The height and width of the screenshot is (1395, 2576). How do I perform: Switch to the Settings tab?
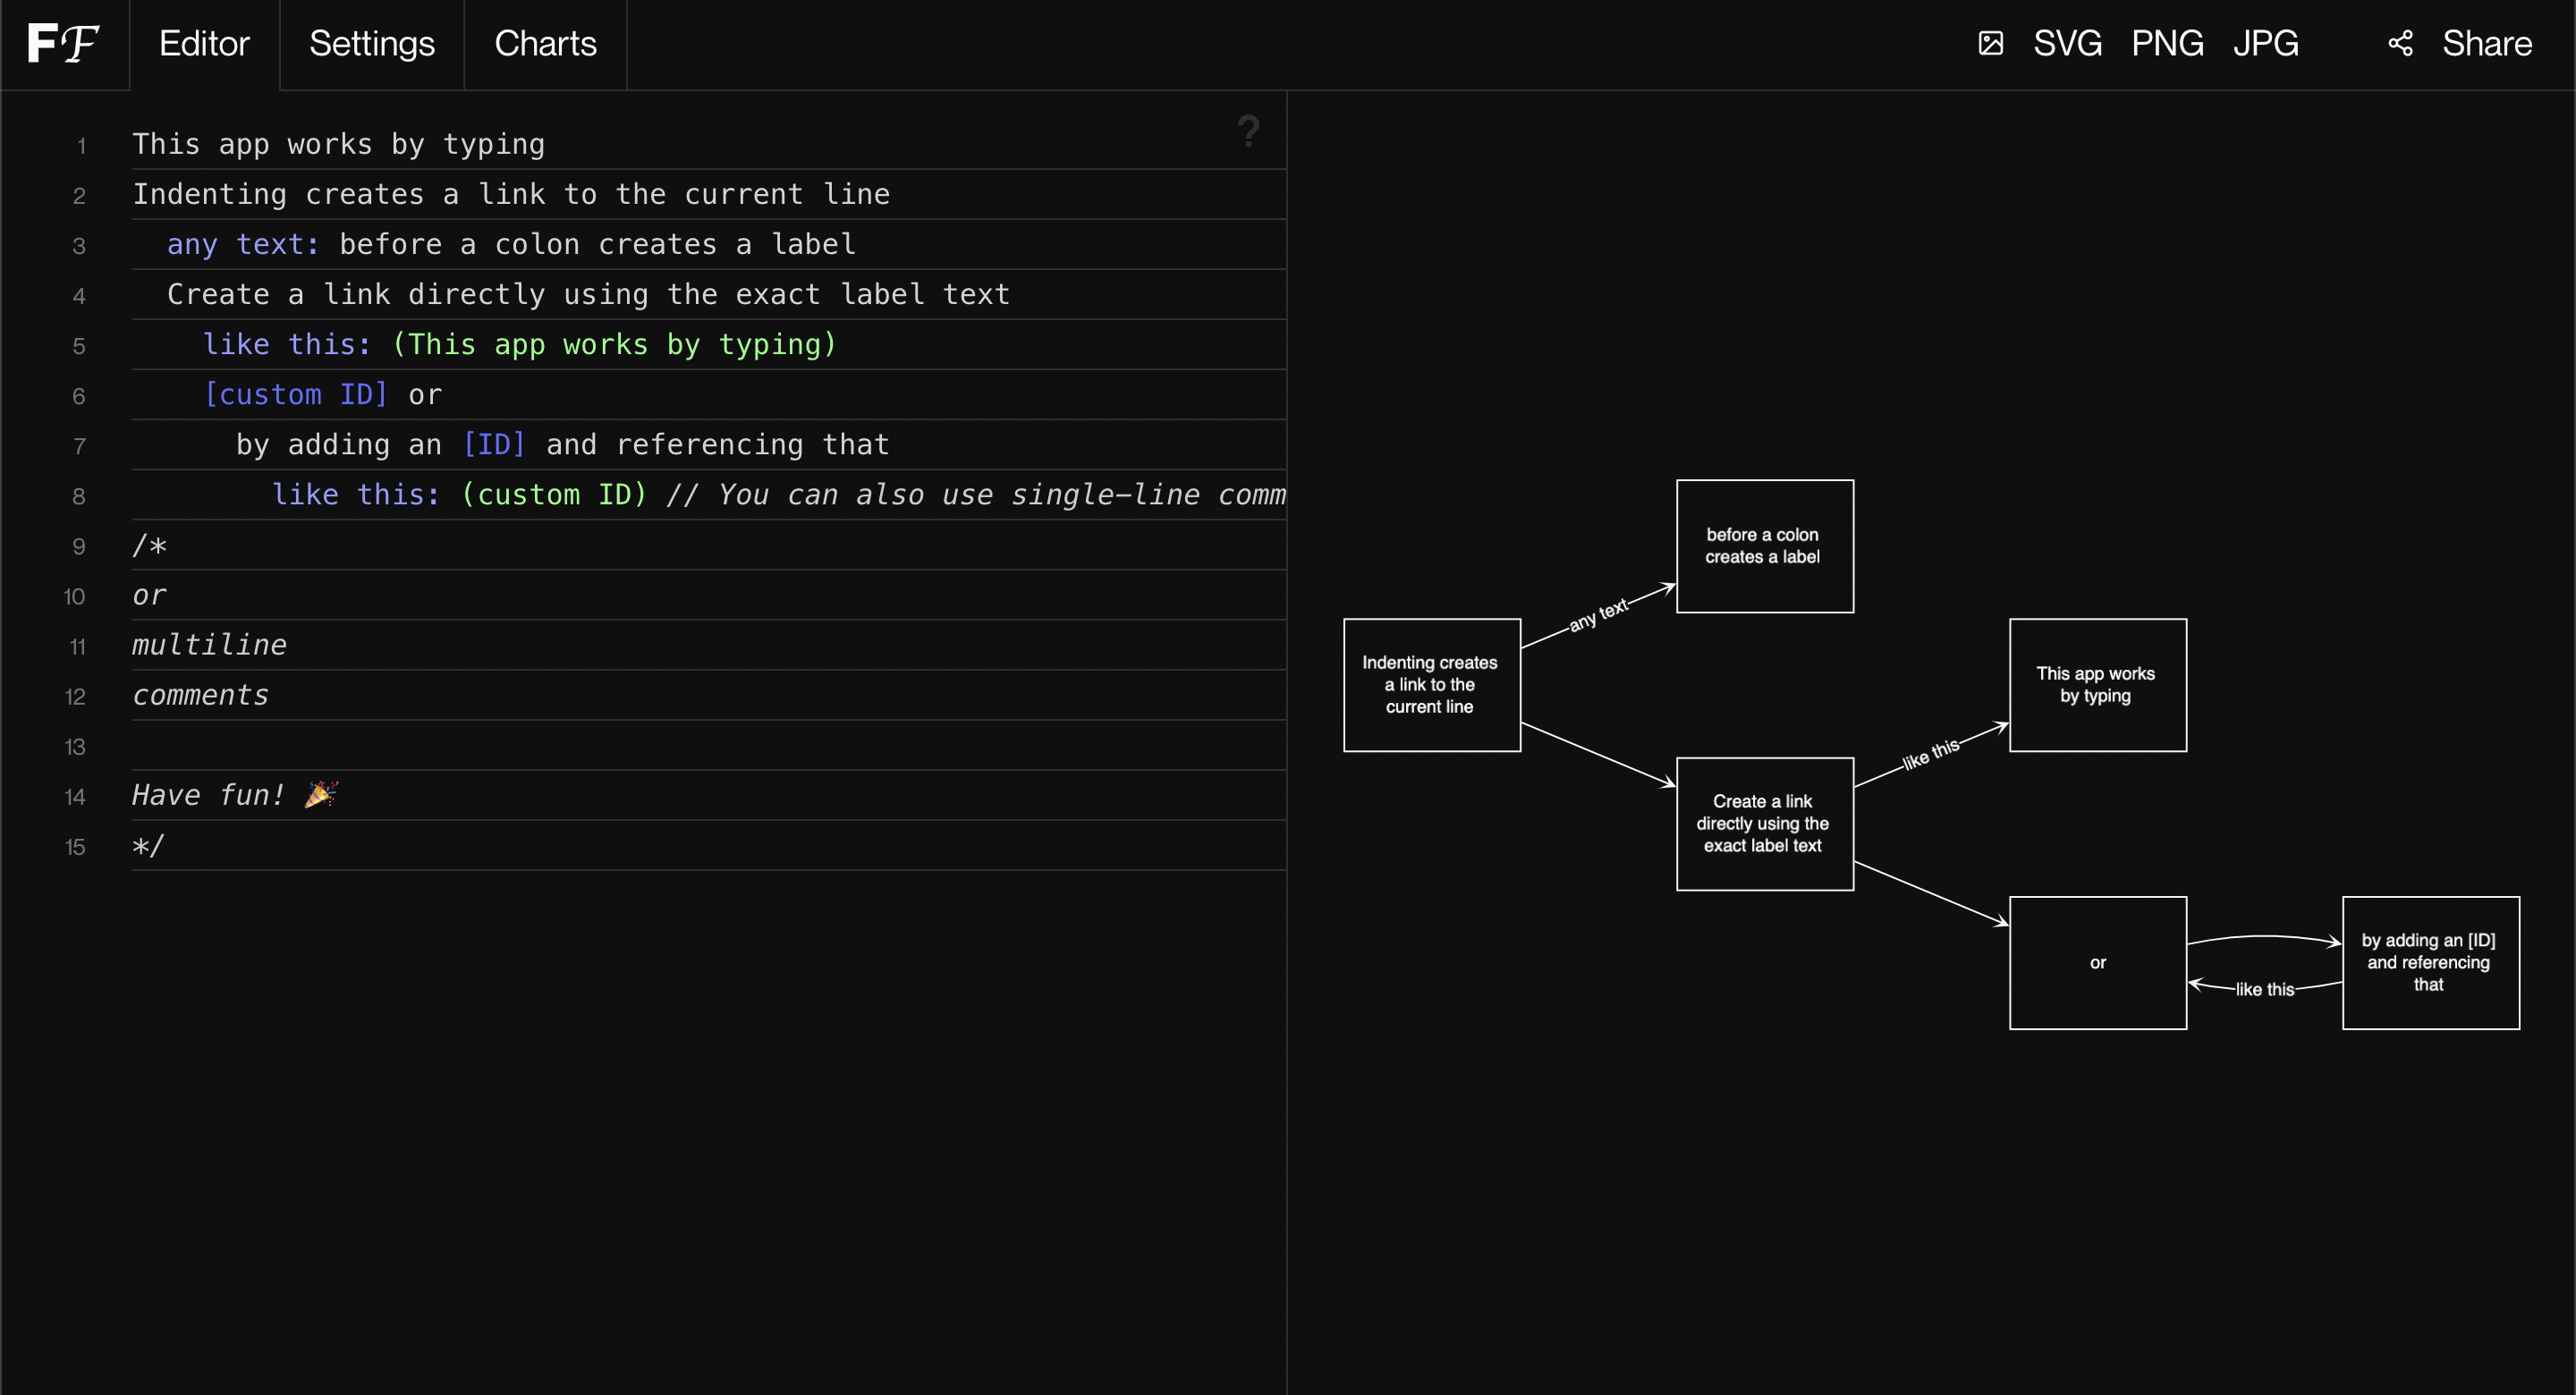click(x=371, y=44)
